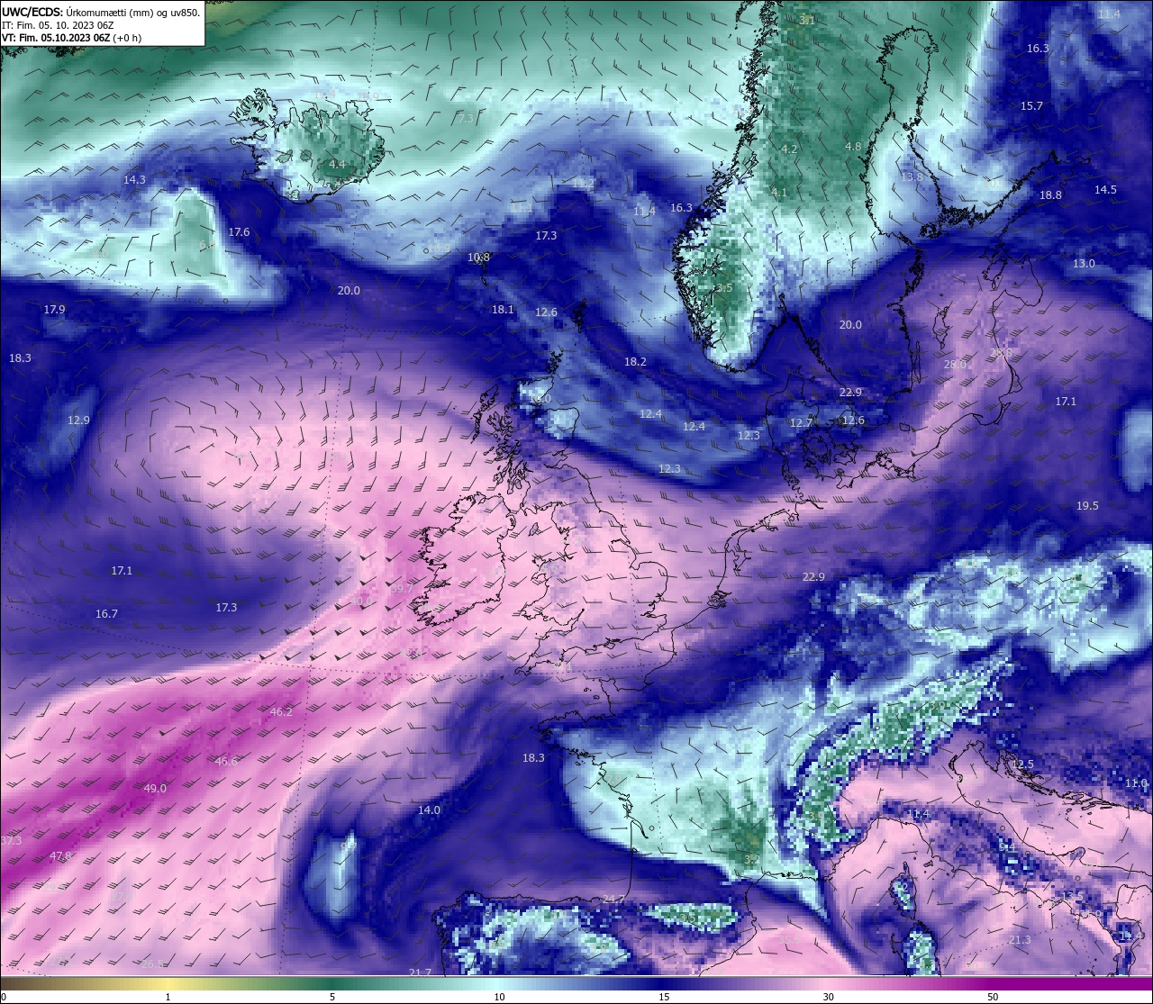Click the 15.7 value label
Viewport: 1153px width, 1004px height.
1031,106
